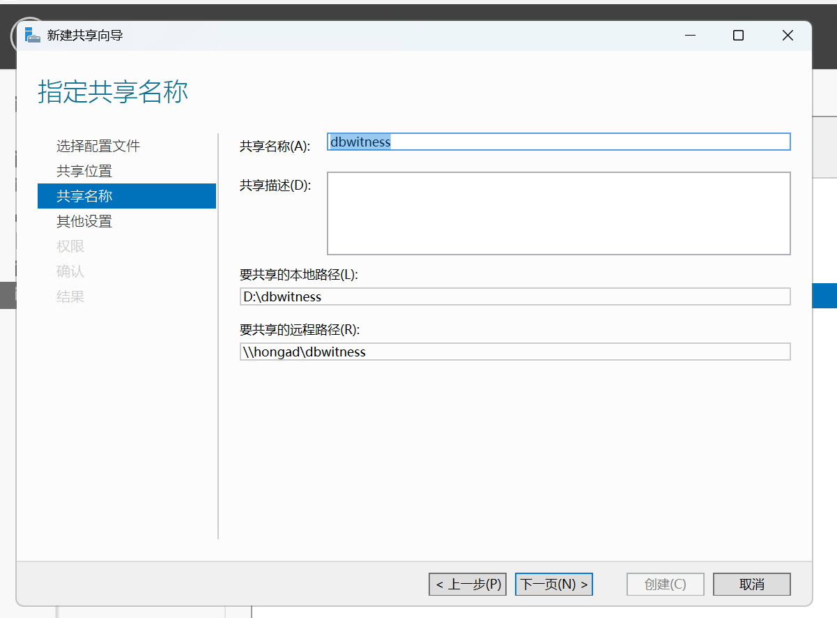Click the local path field D:\dbwitness
The height and width of the screenshot is (618, 837).
click(x=514, y=296)
